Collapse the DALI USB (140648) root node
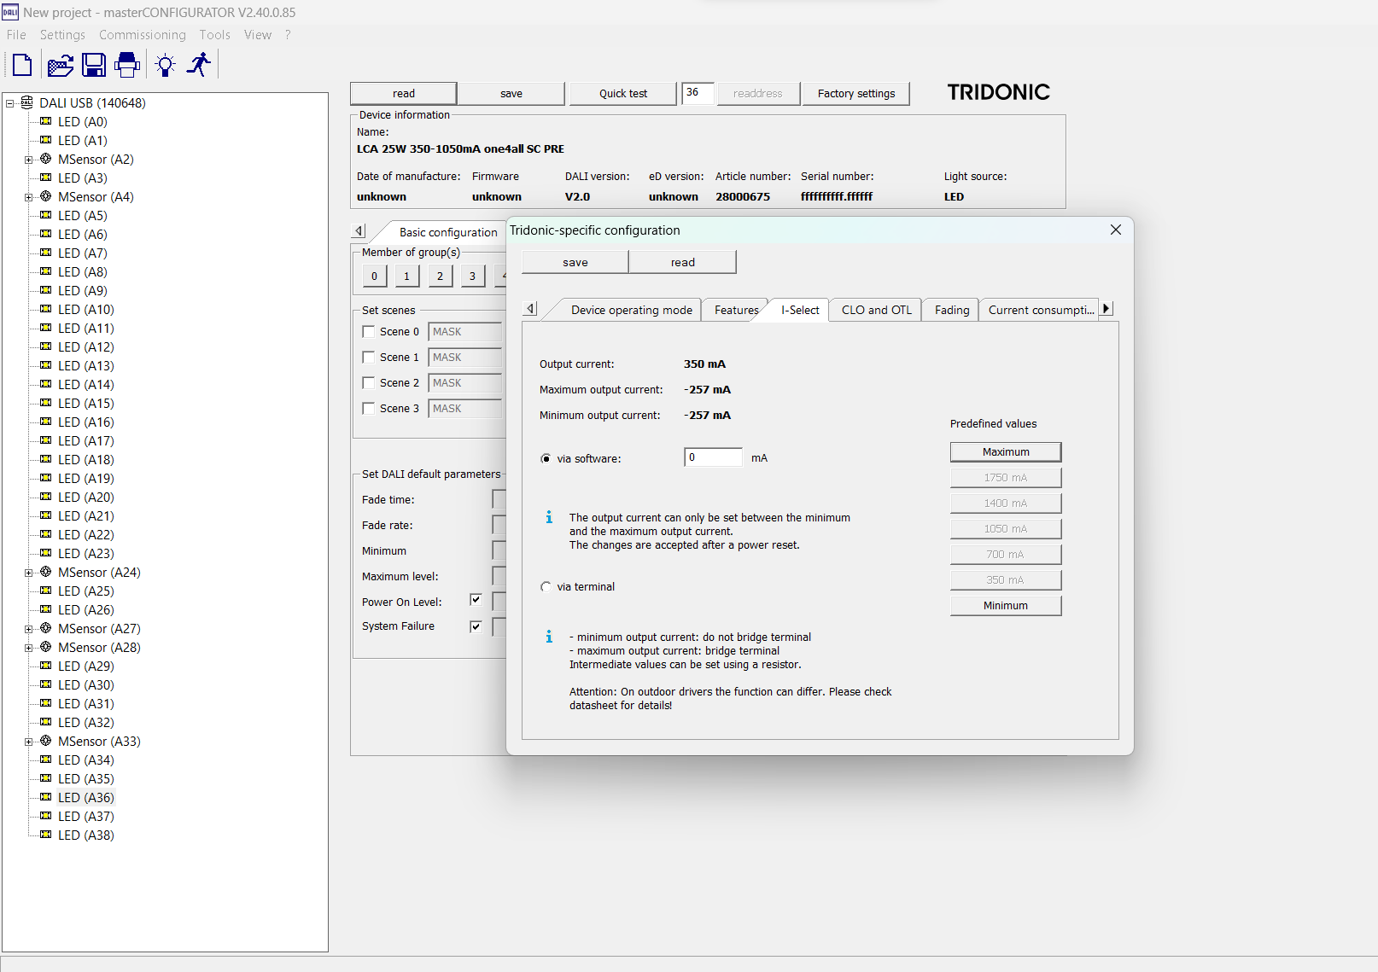 tap(10, 103)
